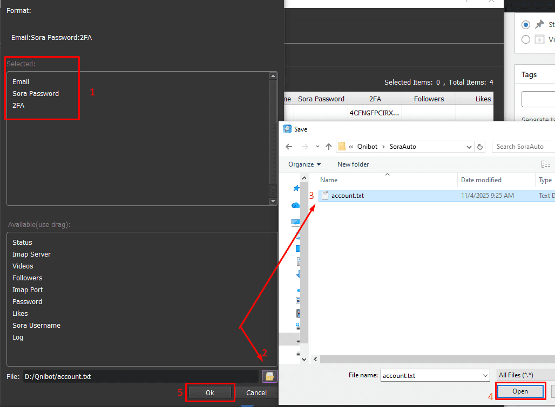Select the second radio option

click(x=526, y=39)
